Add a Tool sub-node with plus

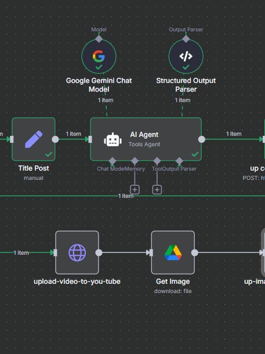click(x=157, y=190)
